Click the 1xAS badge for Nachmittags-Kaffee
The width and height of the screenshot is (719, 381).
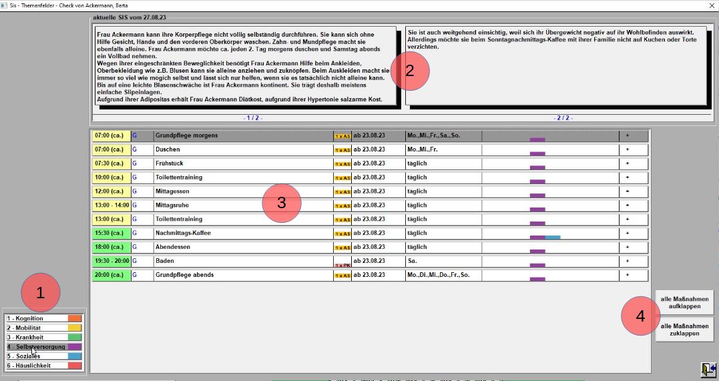tap(342, 234)
